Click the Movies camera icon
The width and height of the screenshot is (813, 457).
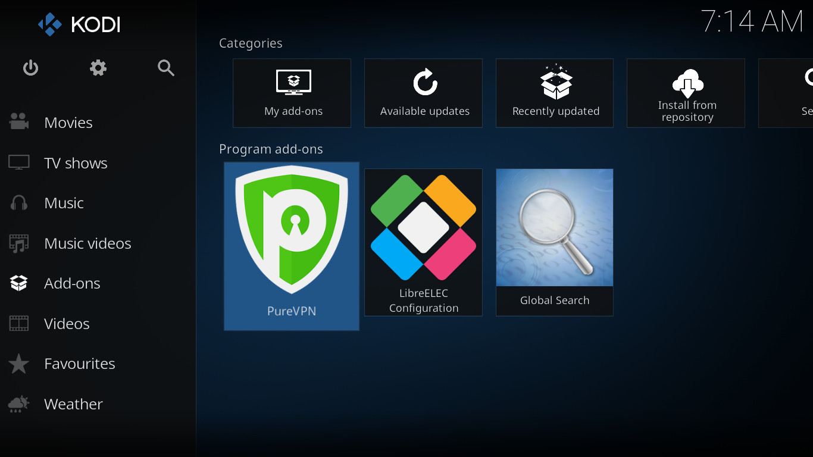click(19, 122)
